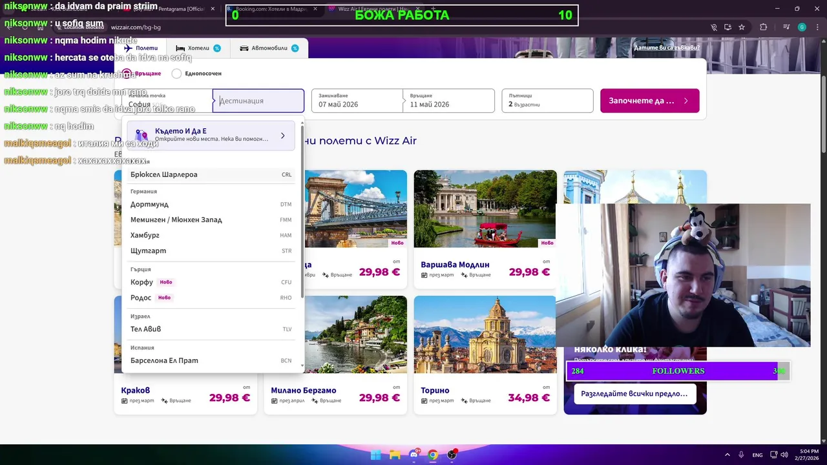Click calendar icon on Варшава Модлин card
This screenshot has width=827, height=465.
coord(424,274)
